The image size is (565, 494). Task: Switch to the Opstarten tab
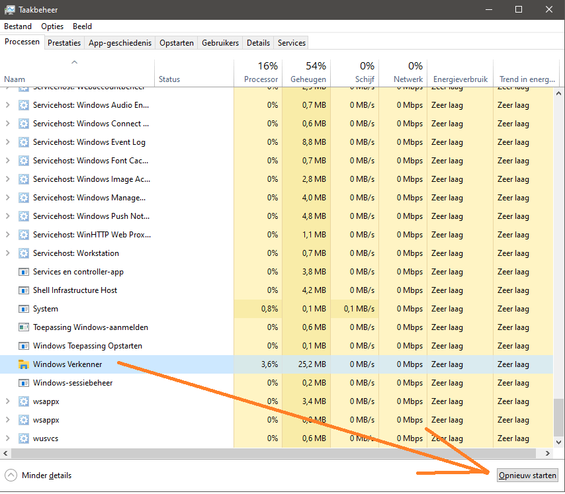coord(177,43)
